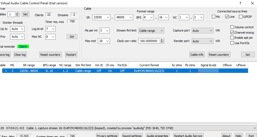Click the Save log button

(5, 55)
